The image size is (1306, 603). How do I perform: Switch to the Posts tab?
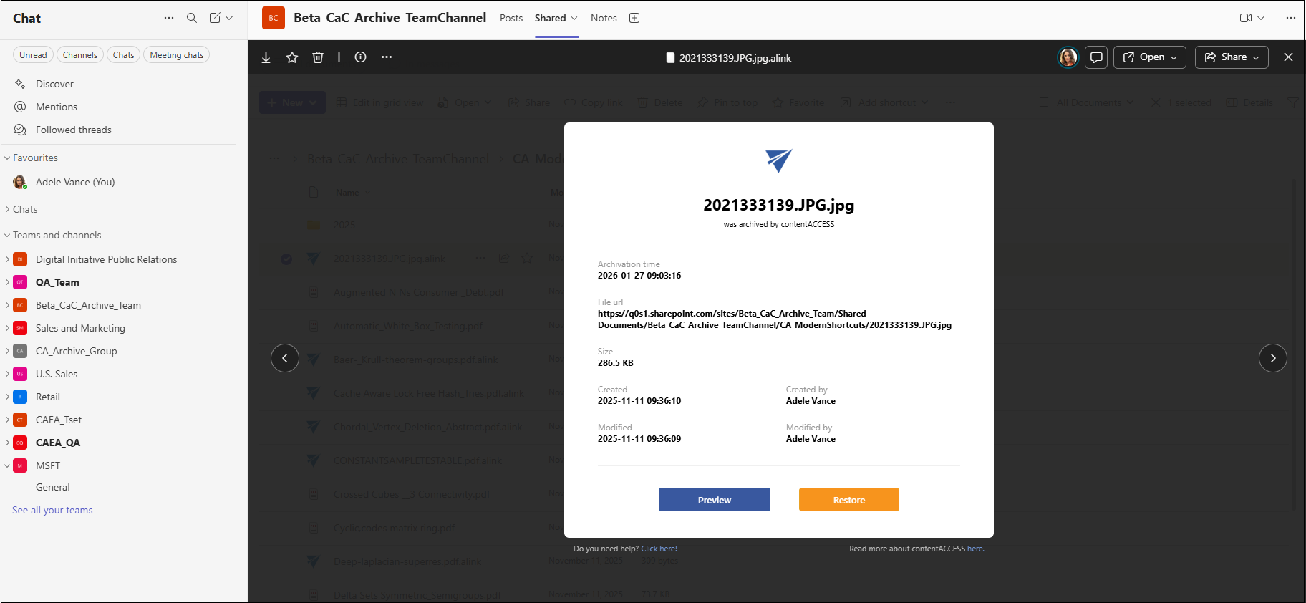(511, 18)
